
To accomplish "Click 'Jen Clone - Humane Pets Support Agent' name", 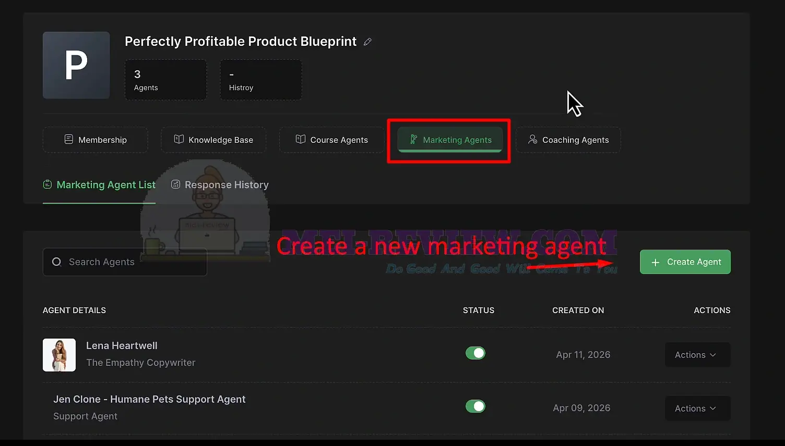I will [149, 399].
